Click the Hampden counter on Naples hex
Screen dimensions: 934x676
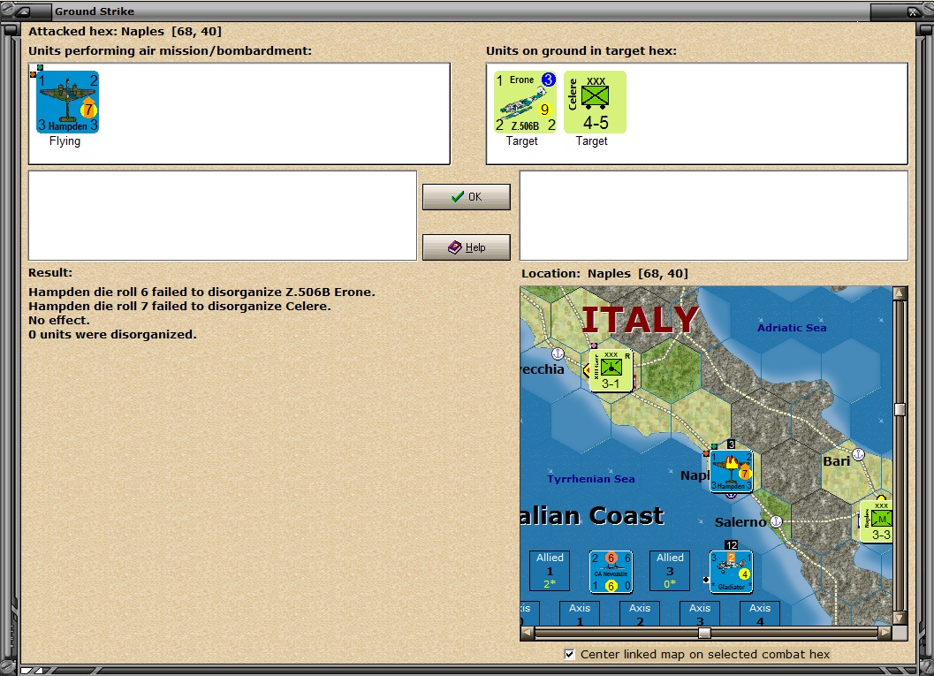(731, 471)
